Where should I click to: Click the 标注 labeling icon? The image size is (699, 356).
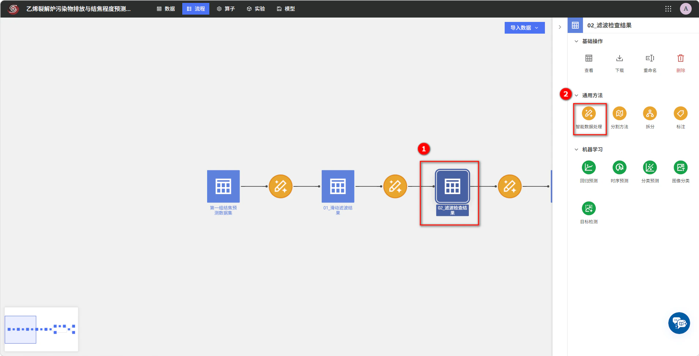[681, 113]
